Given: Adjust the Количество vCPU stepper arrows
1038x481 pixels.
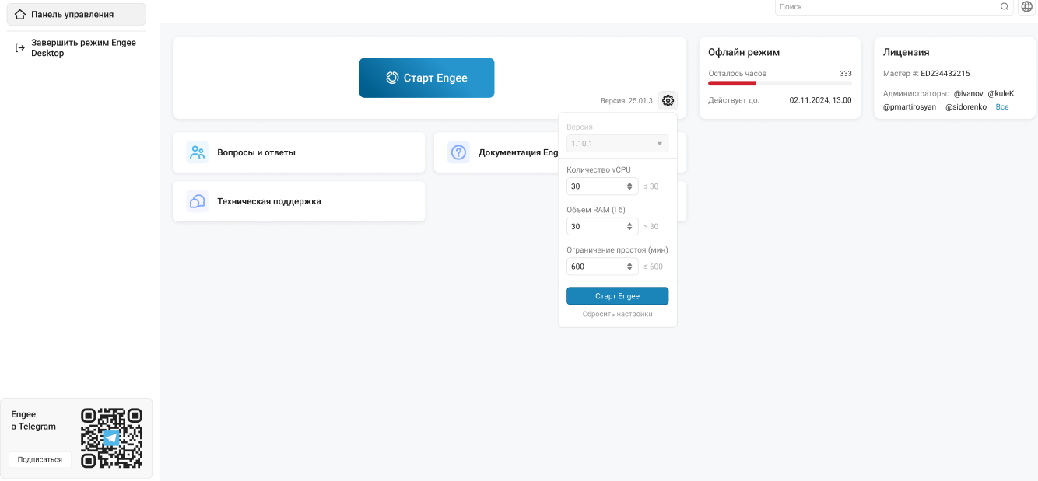Looking at the screenshot, I should [x=629, y=186].
